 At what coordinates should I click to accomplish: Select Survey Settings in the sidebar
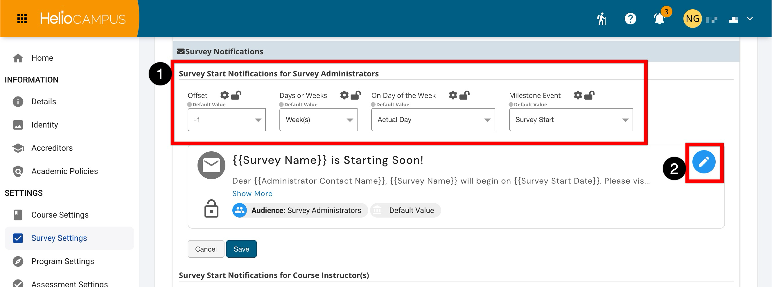click(x=69, y=238)
